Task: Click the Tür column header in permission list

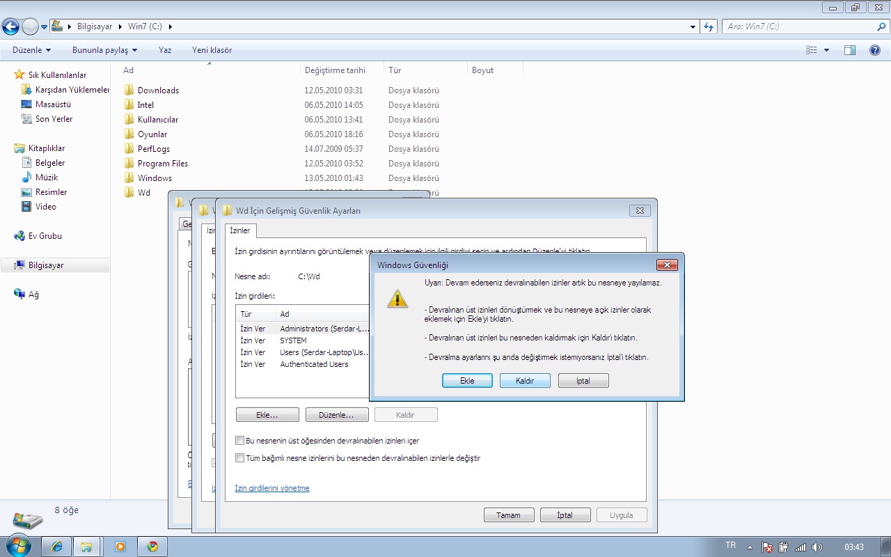Action: 256,314
